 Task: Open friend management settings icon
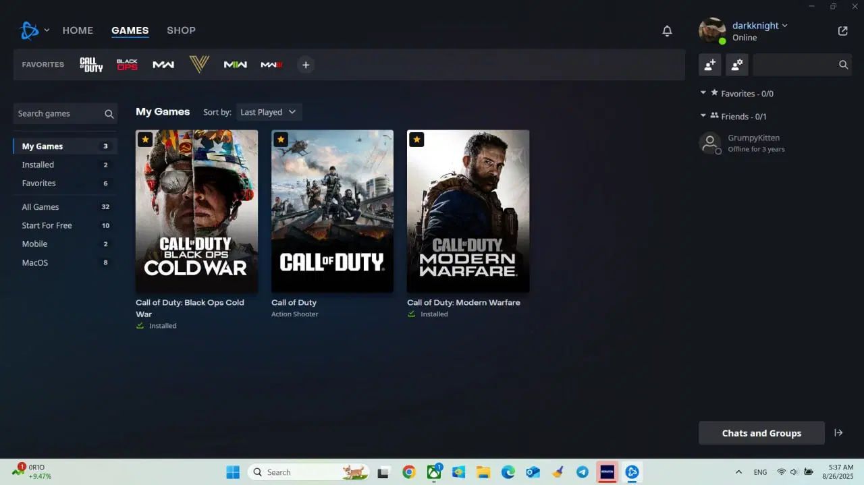pyautogui.click(x=737, y=65)
